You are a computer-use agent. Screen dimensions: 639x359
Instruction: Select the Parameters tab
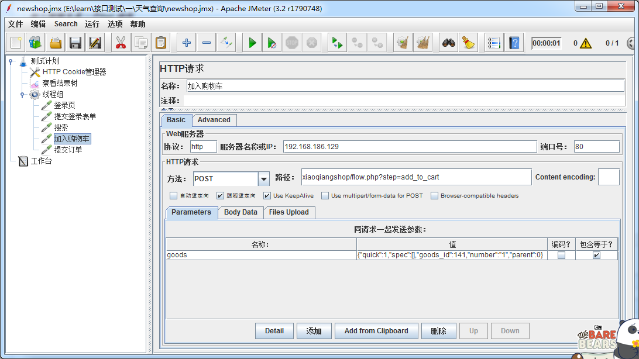pyautogui.click(x=191, y=212)
